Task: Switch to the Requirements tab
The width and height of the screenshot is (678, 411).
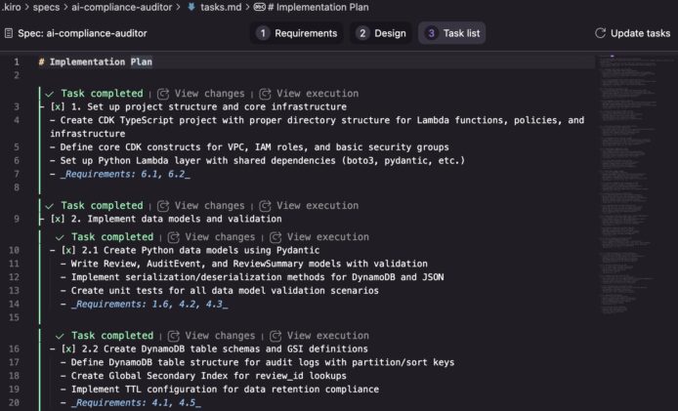Action: [x=297, y=33]
